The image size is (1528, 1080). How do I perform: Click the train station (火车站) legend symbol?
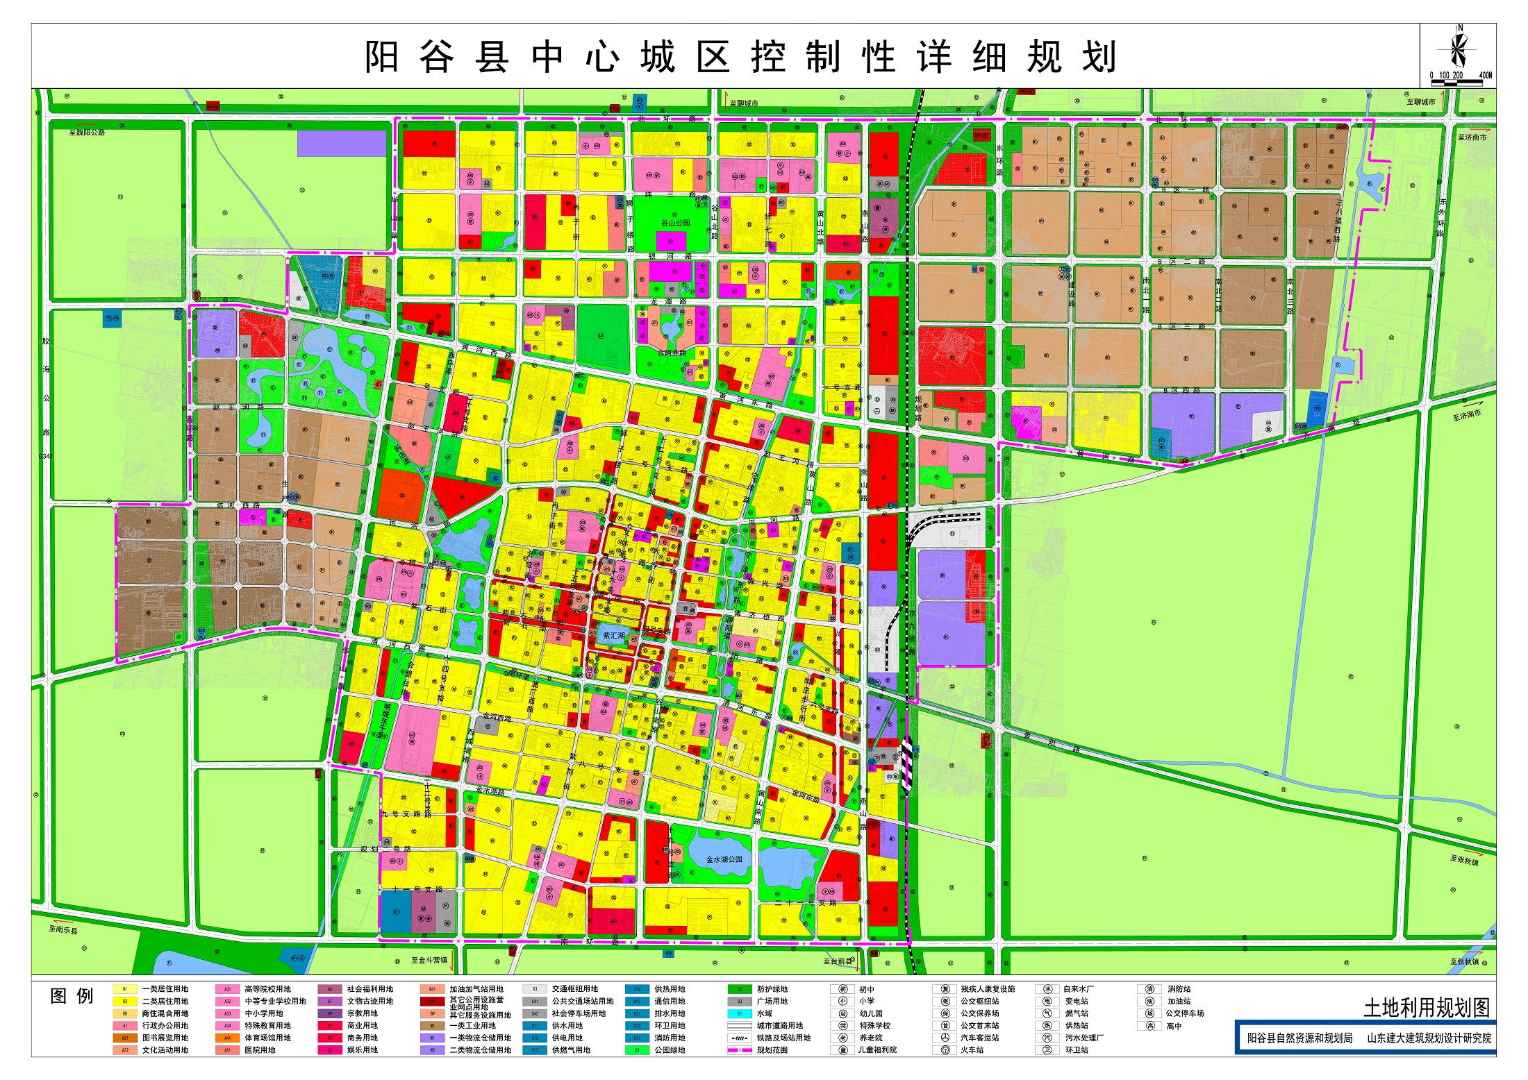pyautogui.click(x=945, y=1050)
